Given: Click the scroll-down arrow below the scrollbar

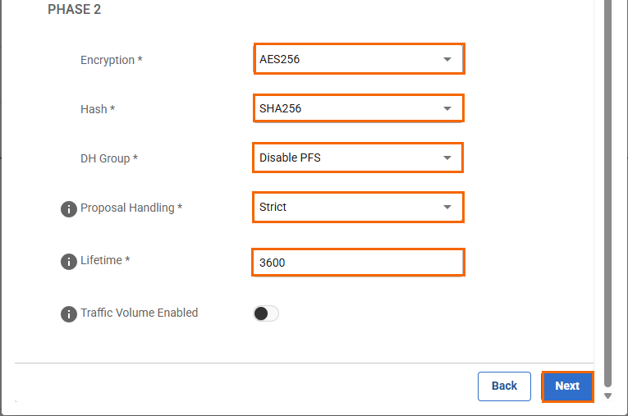Looking at the screenshot, I should tap(608, 396).
